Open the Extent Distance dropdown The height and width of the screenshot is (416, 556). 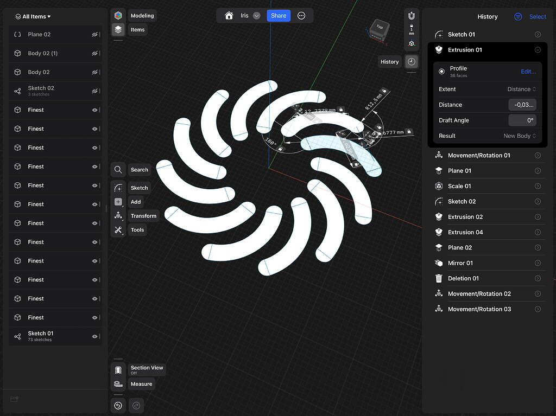(519, 89)
